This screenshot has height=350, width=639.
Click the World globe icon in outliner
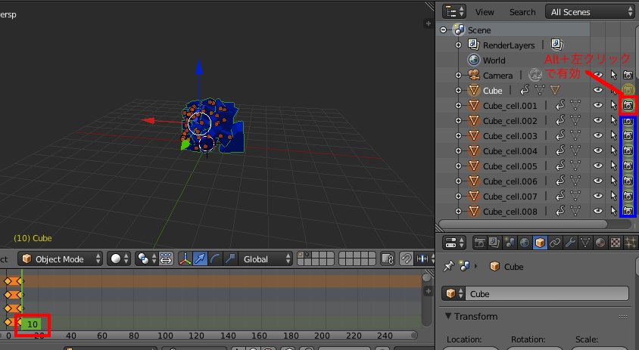tap(473, 60)
